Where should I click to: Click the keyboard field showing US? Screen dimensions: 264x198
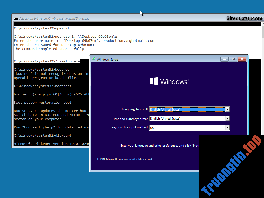click(x=187, y=128)
